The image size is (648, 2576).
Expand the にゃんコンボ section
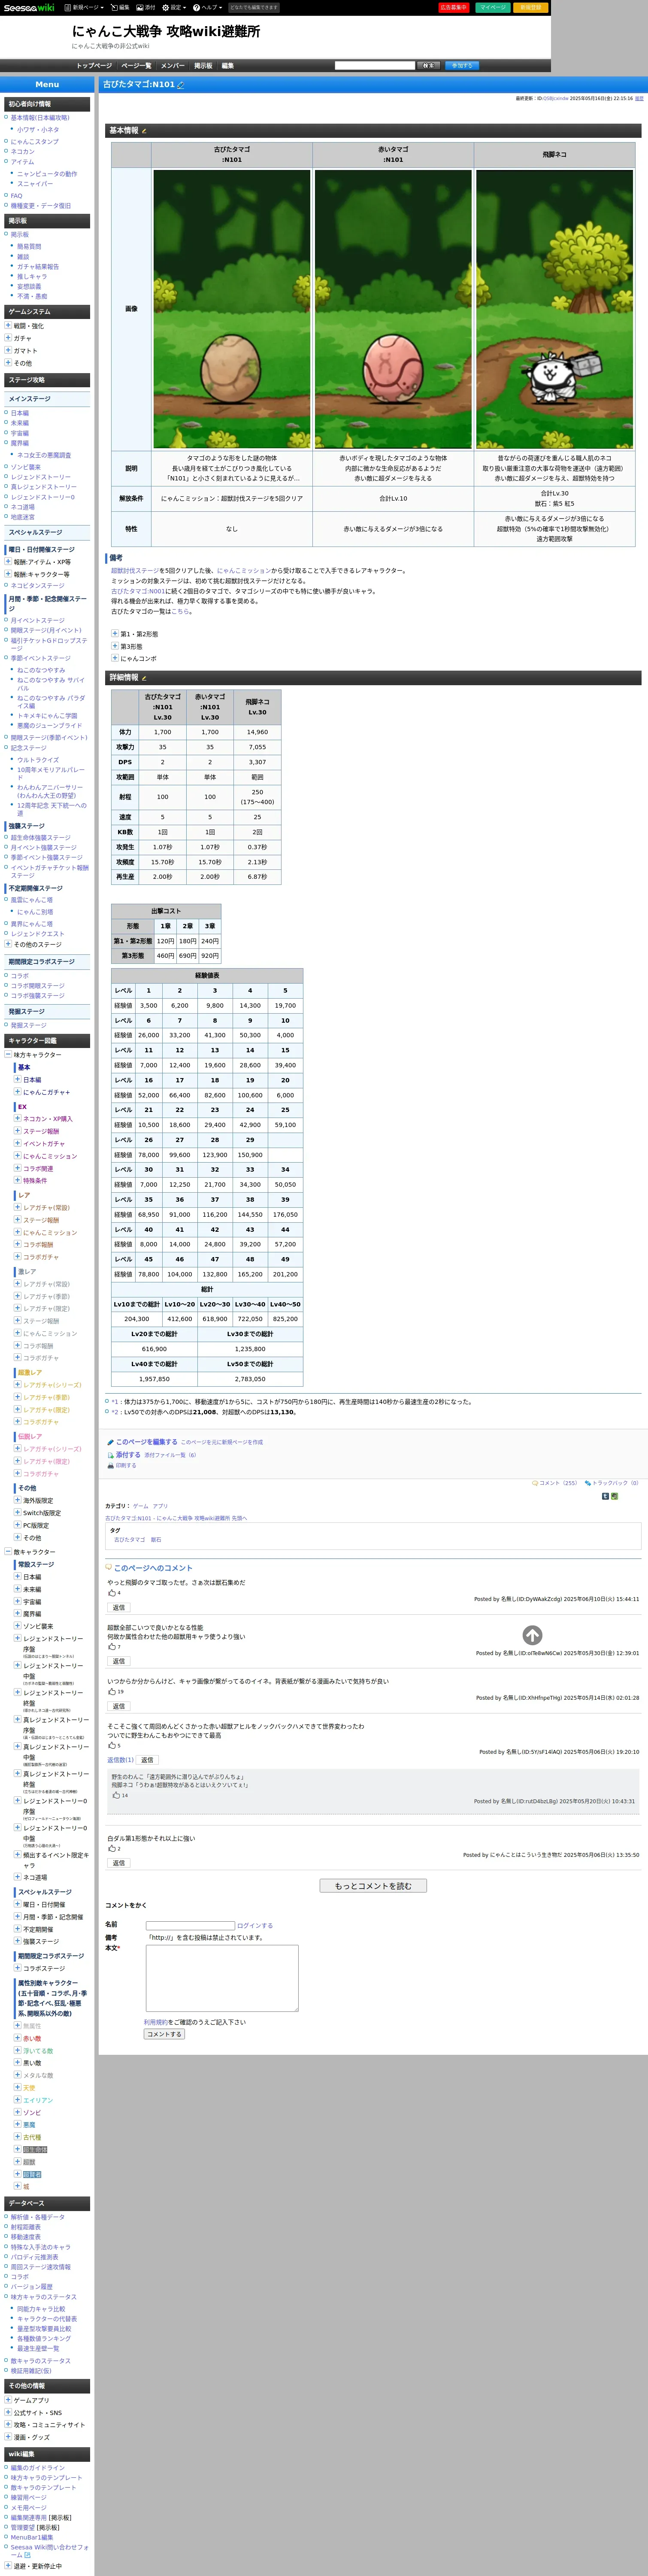[115, 658]
